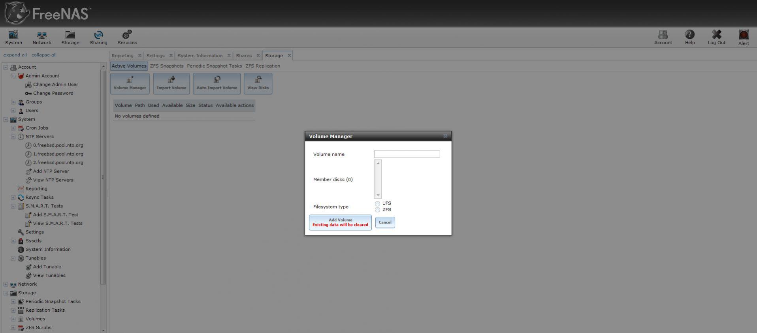Collapse the Tunables tree node
The height and width of the screenshot is (333, 757).
(x=13, y=258)
